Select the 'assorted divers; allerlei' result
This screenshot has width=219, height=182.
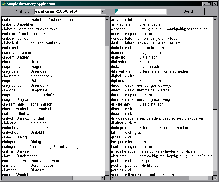(162, 29)
